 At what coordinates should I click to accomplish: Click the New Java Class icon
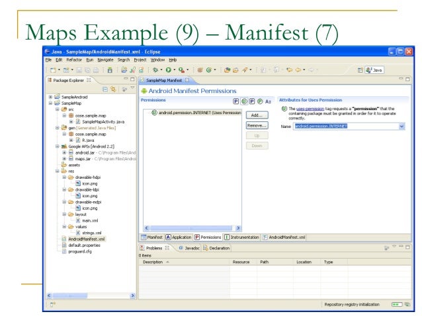209,70
